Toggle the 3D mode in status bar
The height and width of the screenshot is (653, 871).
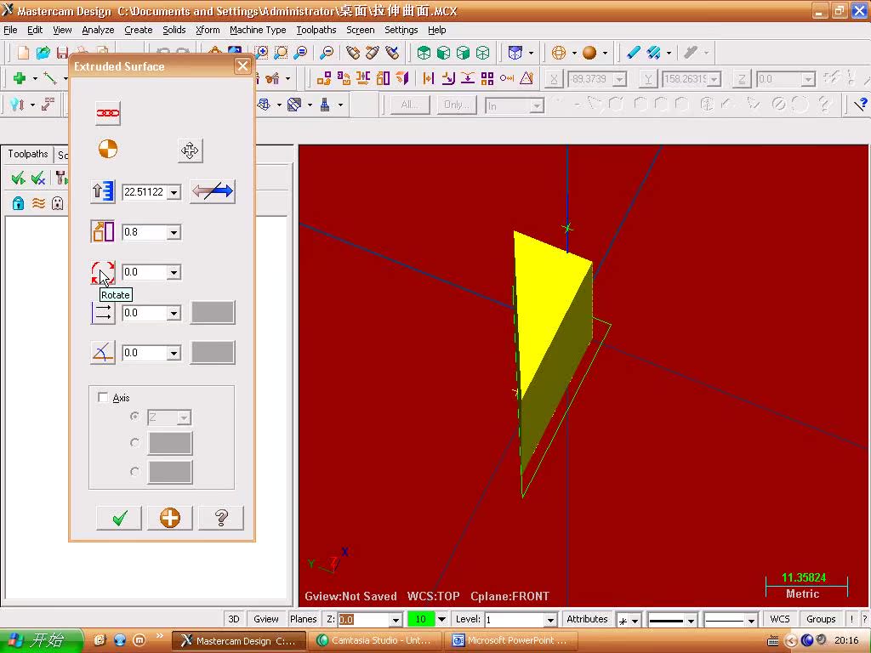234,619
